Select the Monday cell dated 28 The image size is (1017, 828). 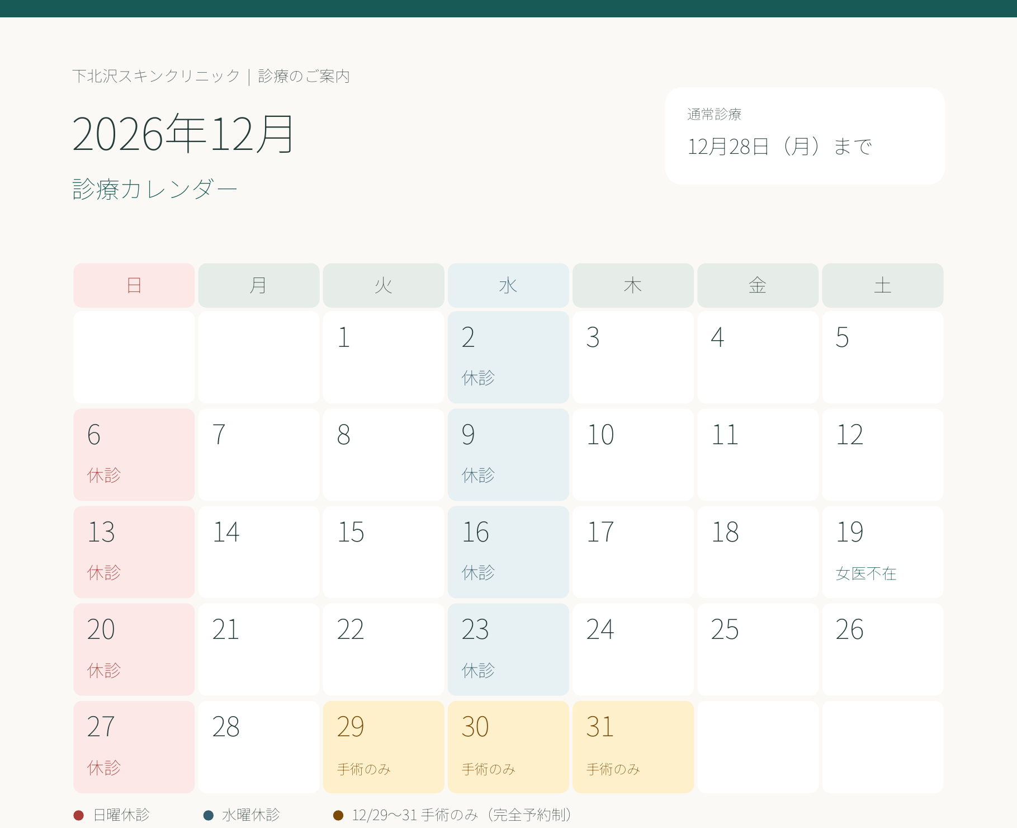click(x=259, y=747)
